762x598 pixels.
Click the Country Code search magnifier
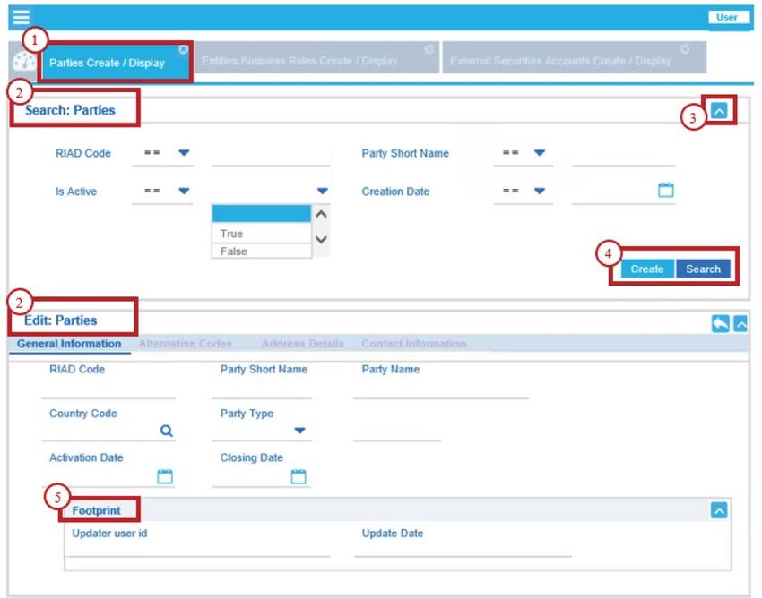tap(166, 431)
